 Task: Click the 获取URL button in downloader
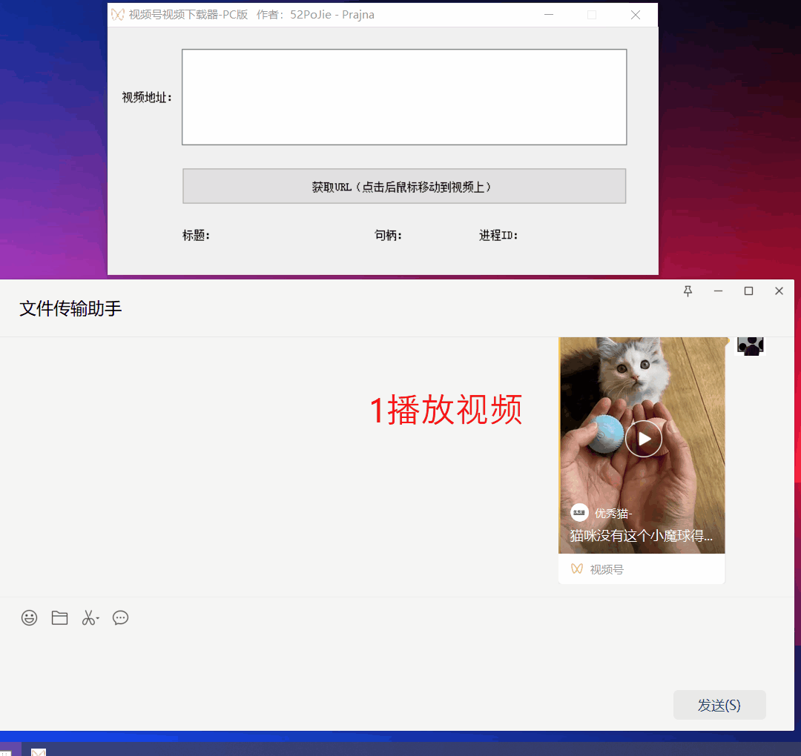coord(404,186)
